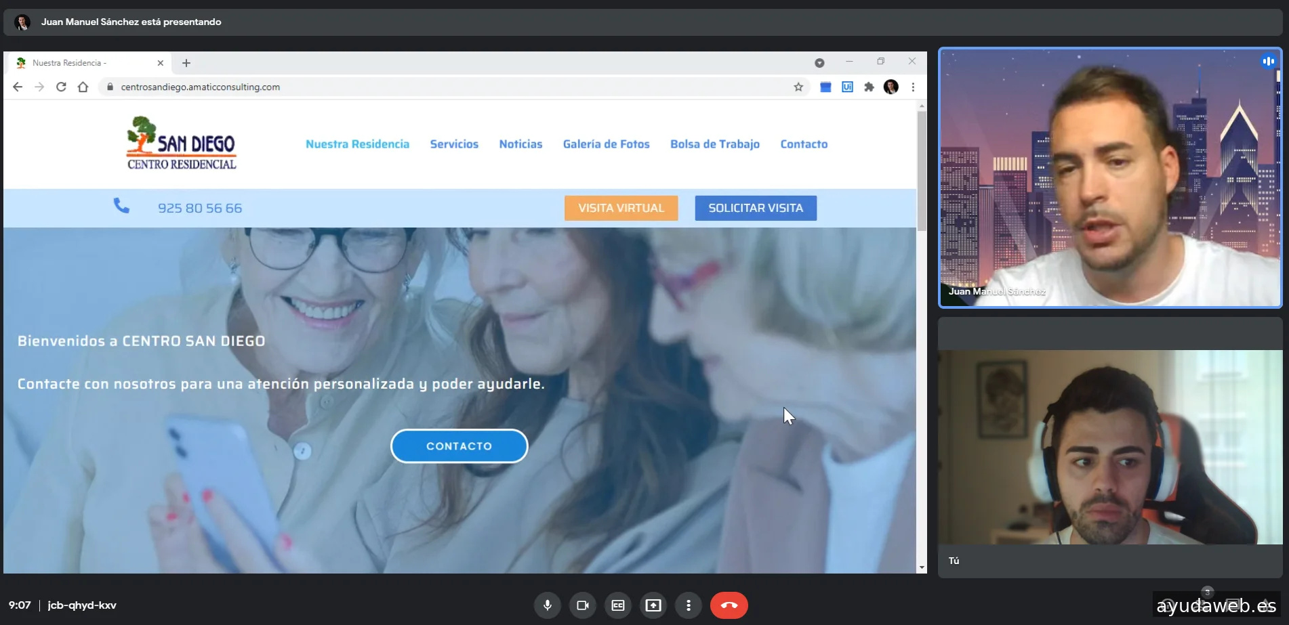Click the phone icon beside 925 80 56 66
Viewport: 1289px width, 625px height.
coord(121,206)
